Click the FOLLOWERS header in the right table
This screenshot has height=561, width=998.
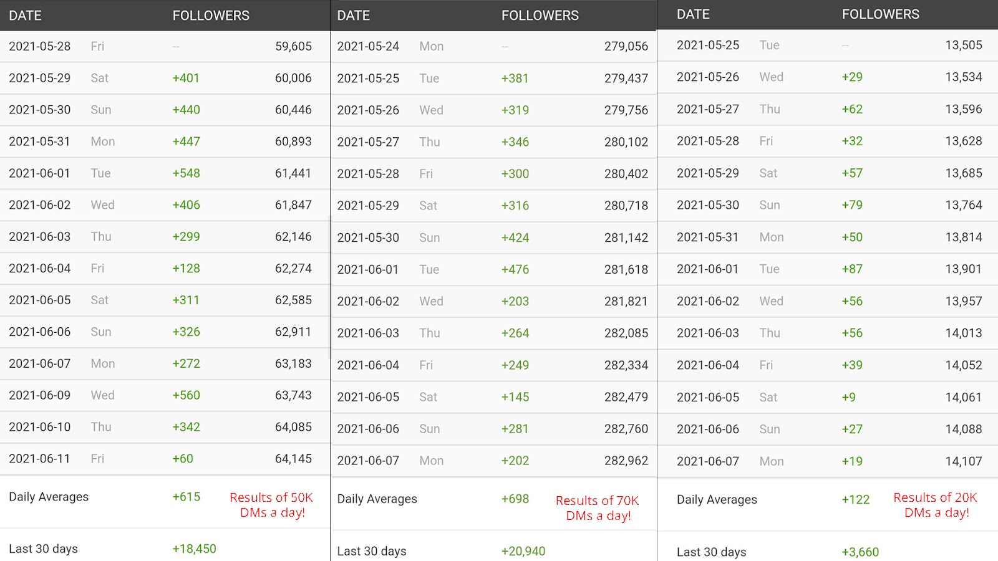click(880, 14)
